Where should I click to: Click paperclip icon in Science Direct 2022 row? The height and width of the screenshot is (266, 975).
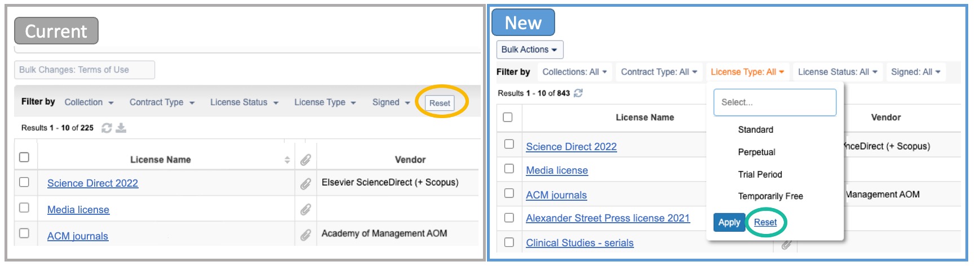pos(305,183)
